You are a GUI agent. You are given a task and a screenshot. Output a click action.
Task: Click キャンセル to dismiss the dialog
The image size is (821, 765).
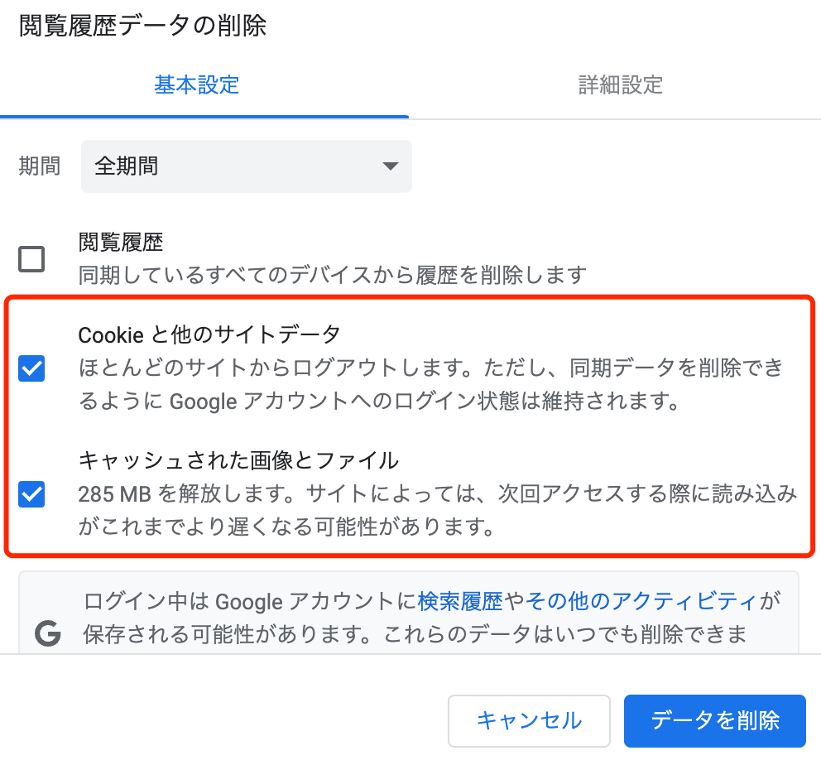coord(529,720)
